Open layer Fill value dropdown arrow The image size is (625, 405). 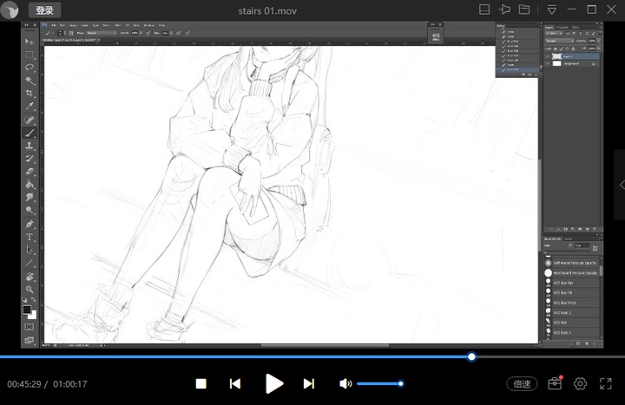click(599, 49)
